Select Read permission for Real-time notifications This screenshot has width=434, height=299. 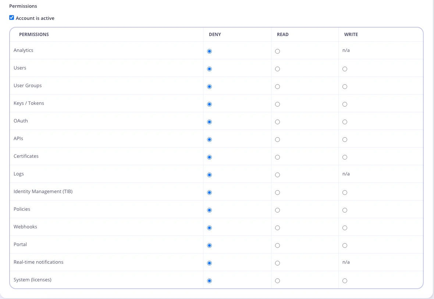tap(277, 263)
